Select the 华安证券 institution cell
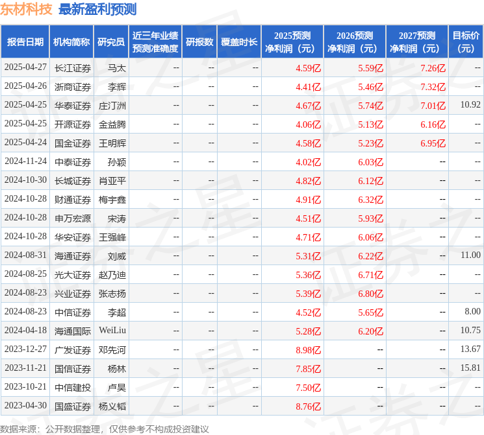The height and width of the screenshot is (435, 484). click(73, 237)
